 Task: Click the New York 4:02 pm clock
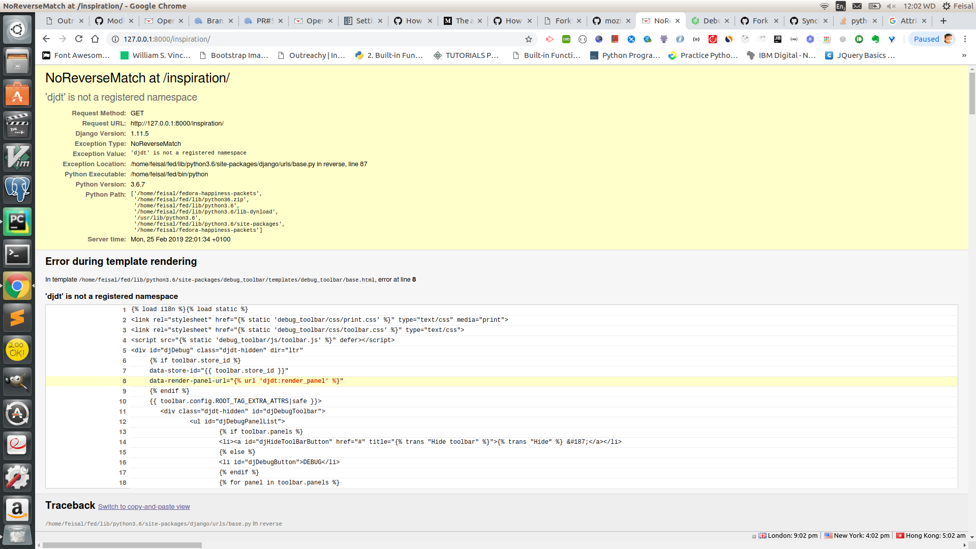pos(857,536)
